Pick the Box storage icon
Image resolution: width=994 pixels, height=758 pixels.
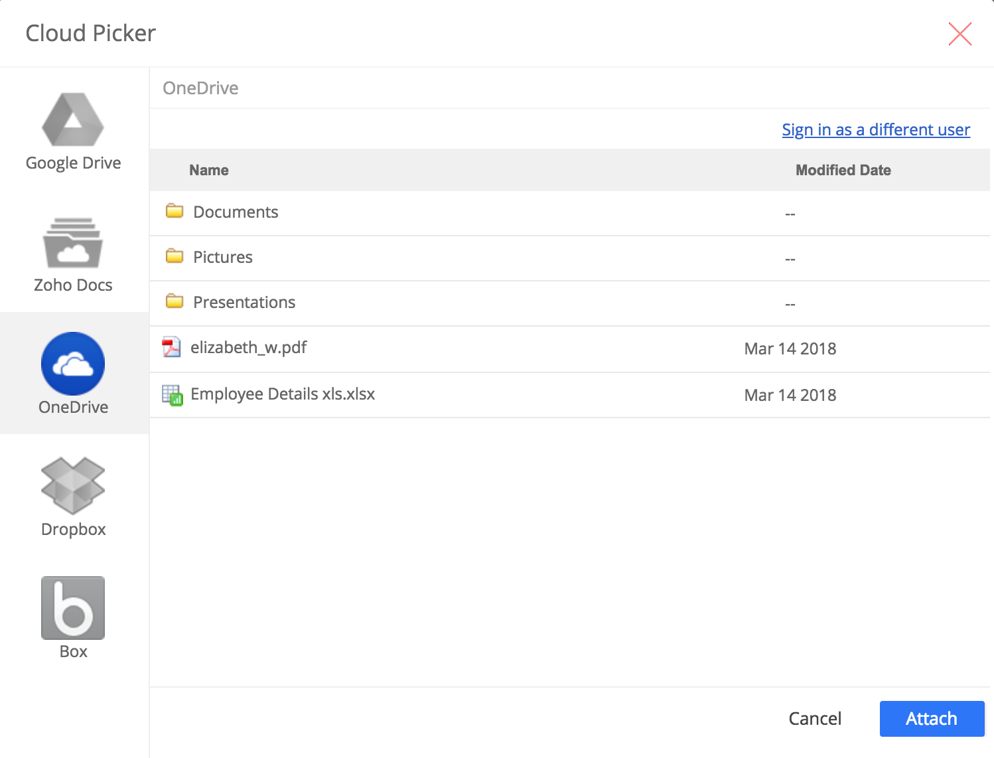tap(73, 608)
